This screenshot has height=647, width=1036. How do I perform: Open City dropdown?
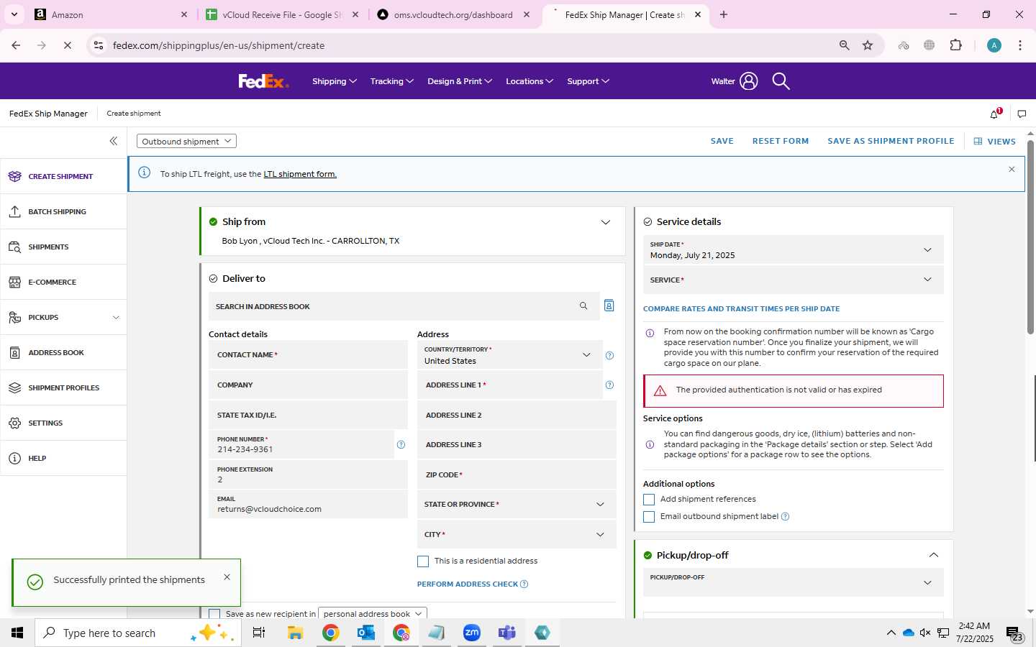(x=517, y=534)
